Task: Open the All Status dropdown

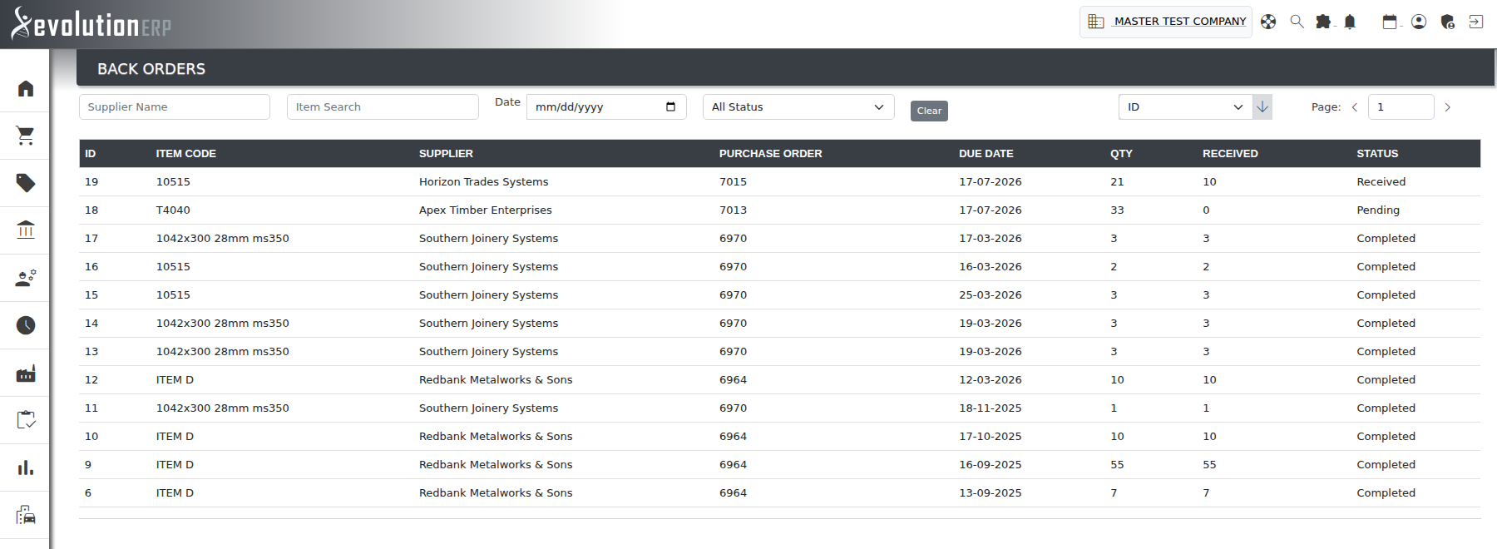Action: coord(798,106)
